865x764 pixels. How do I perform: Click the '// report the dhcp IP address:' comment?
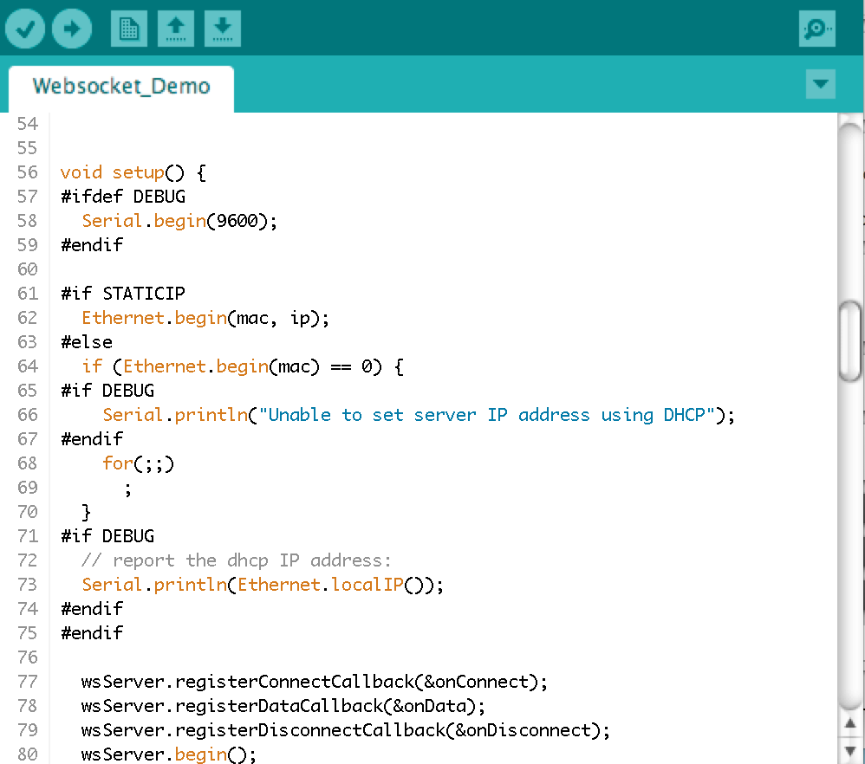(236, 560)
